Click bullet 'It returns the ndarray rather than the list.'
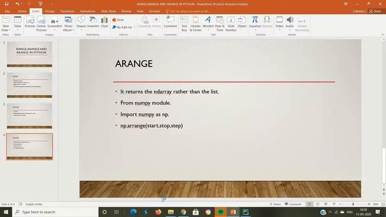 coord(169,92)
